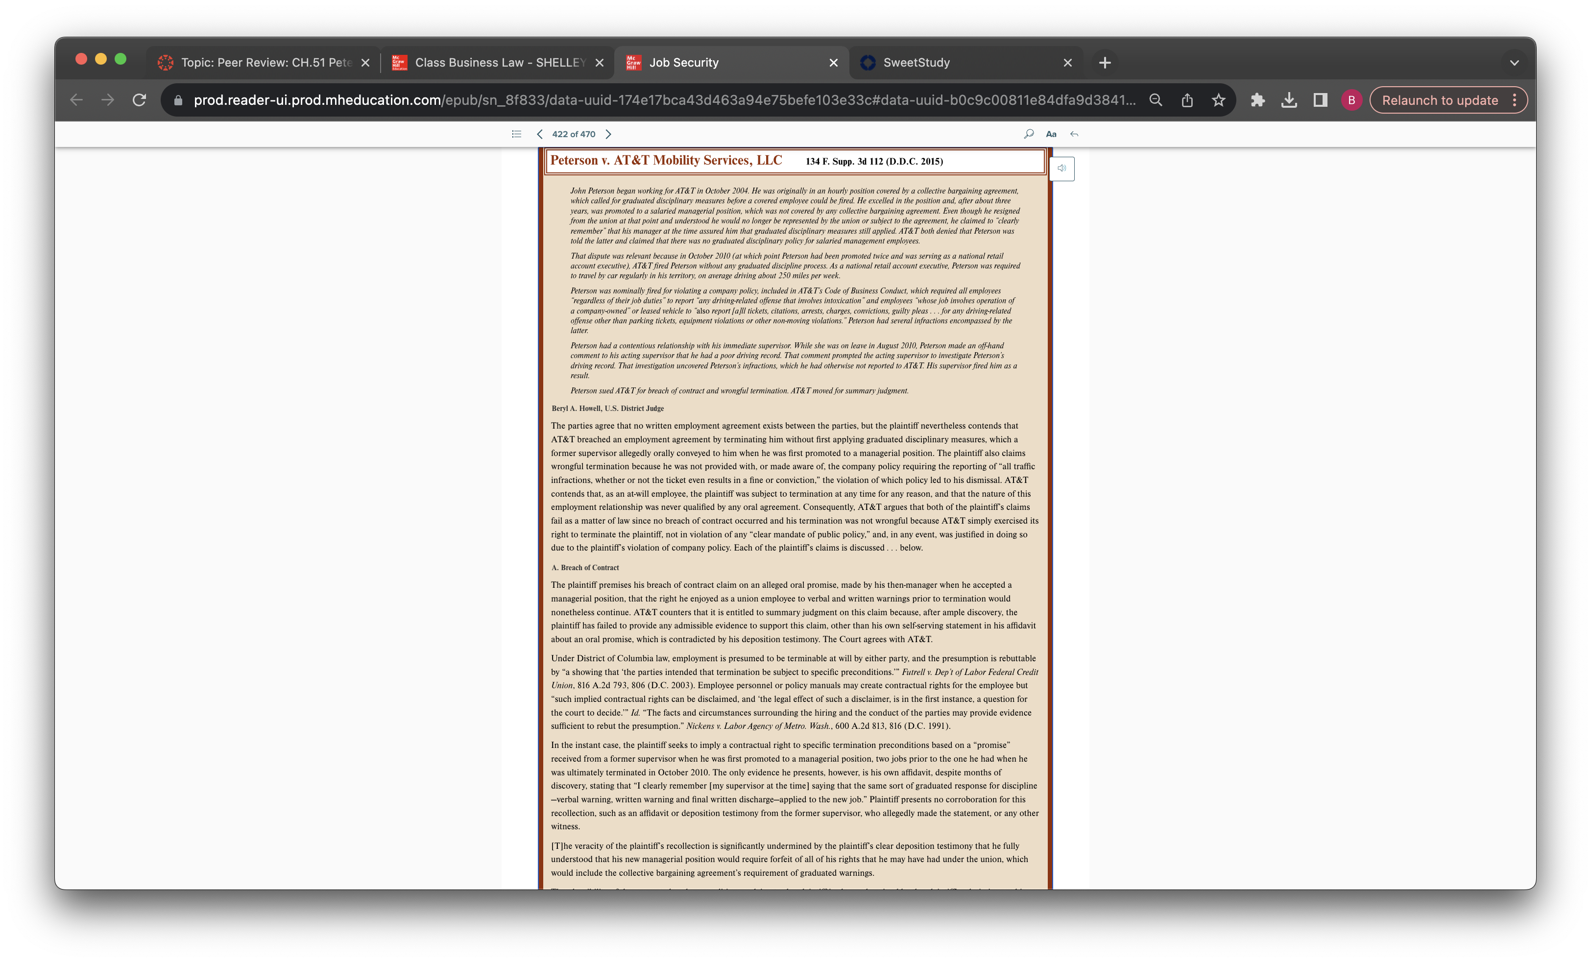The image size is (1591, 962).
Task: Open the Aa font settings
Action: click(x=1051, y=134)
